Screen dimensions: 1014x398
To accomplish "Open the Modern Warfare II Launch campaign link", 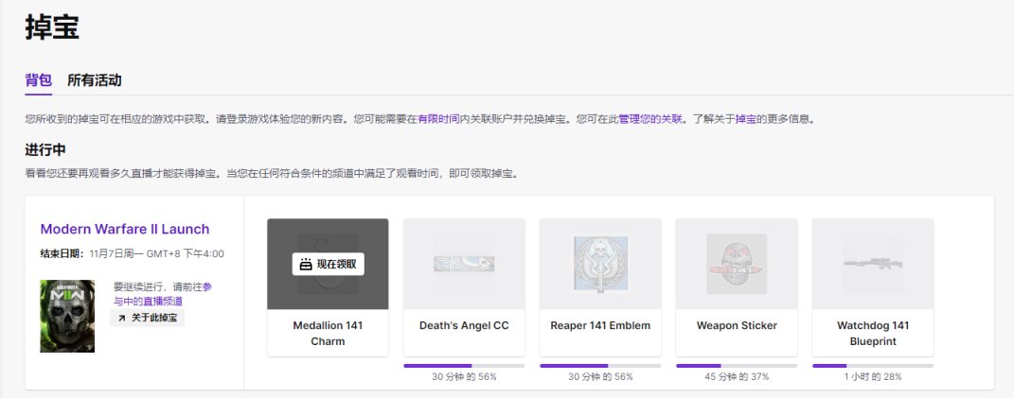I will point(125,229).
